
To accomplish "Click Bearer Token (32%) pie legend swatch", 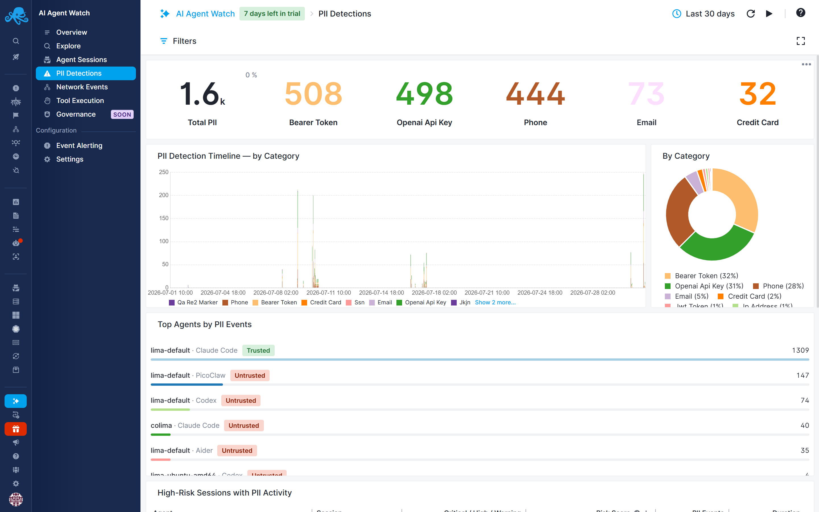I will click(x=668, y=276).
